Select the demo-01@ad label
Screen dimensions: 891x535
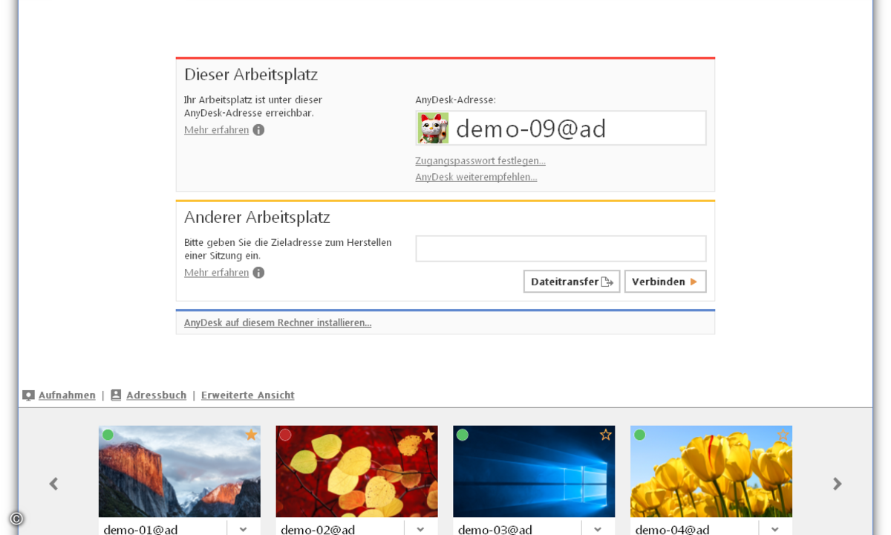[140, 529]
